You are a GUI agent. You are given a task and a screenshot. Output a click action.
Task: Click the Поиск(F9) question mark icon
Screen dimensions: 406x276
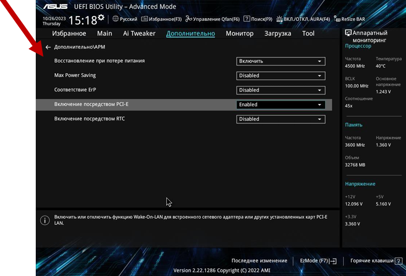click(247, 19)
